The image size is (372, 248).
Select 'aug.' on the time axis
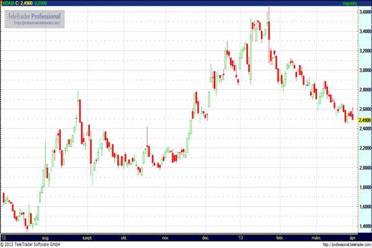coord(44,237)
